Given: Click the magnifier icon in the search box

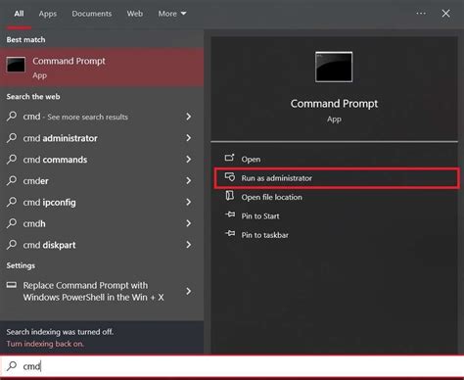Looking at the screenshot, I should [12, 365].
